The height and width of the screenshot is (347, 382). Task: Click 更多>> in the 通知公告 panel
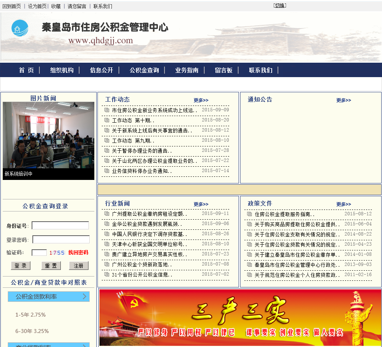click(x=343, y=100)
